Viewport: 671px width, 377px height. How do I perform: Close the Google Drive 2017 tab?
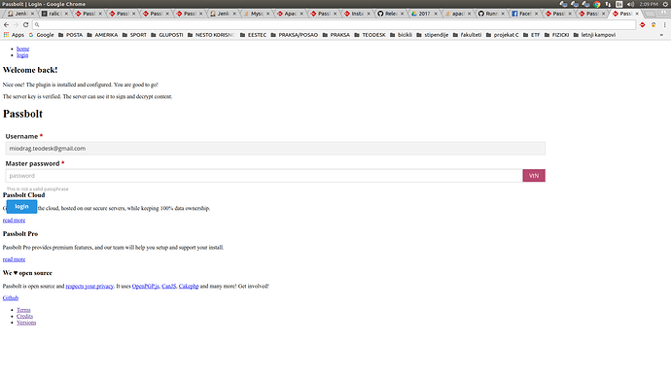coord(436,14)
